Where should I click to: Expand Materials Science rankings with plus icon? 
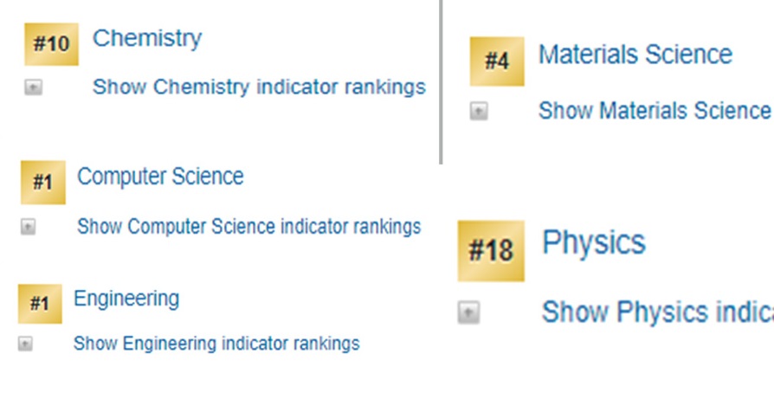click(479, 111)
